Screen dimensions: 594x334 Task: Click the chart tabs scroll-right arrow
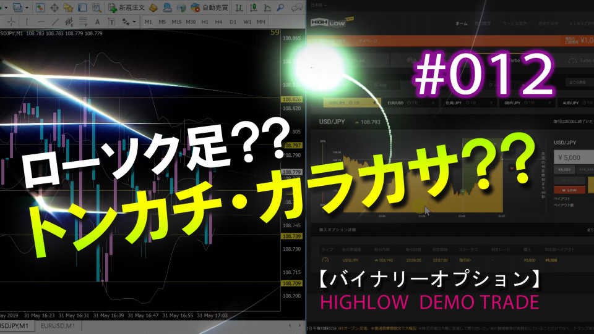299,325
